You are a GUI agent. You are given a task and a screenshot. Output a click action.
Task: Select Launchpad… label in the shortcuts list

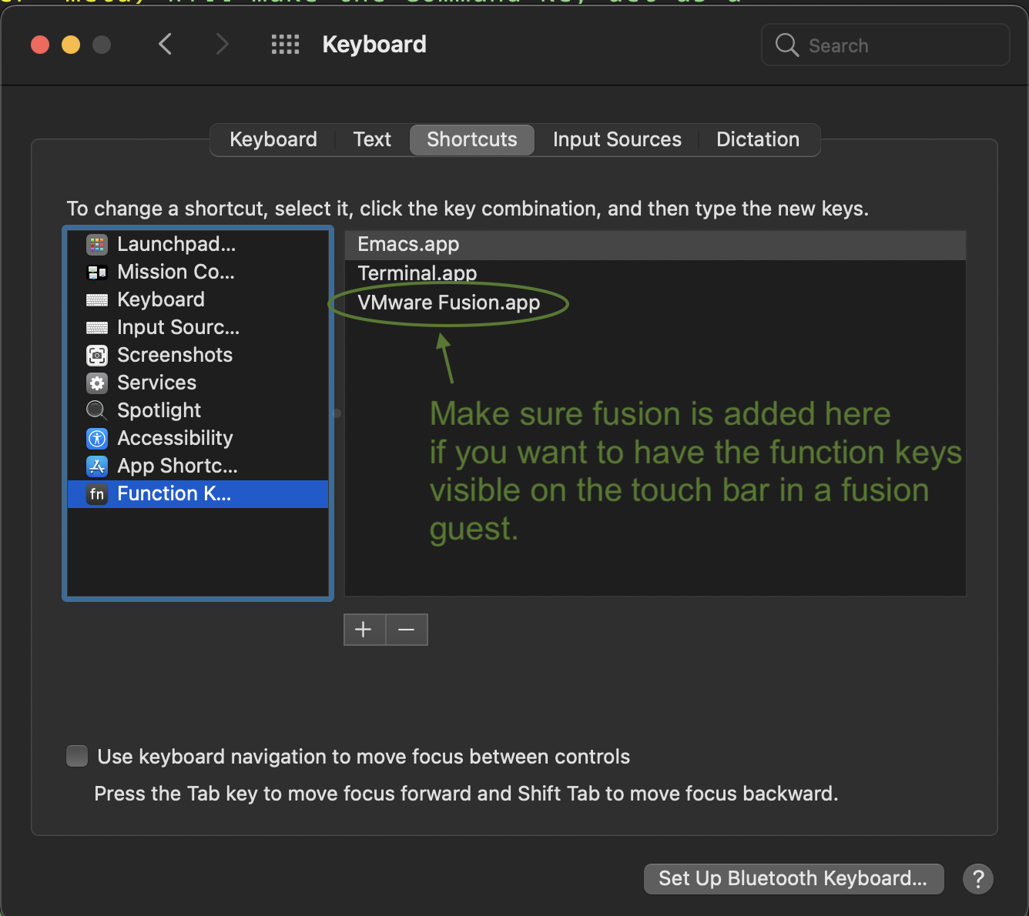[x=176, y=245]
